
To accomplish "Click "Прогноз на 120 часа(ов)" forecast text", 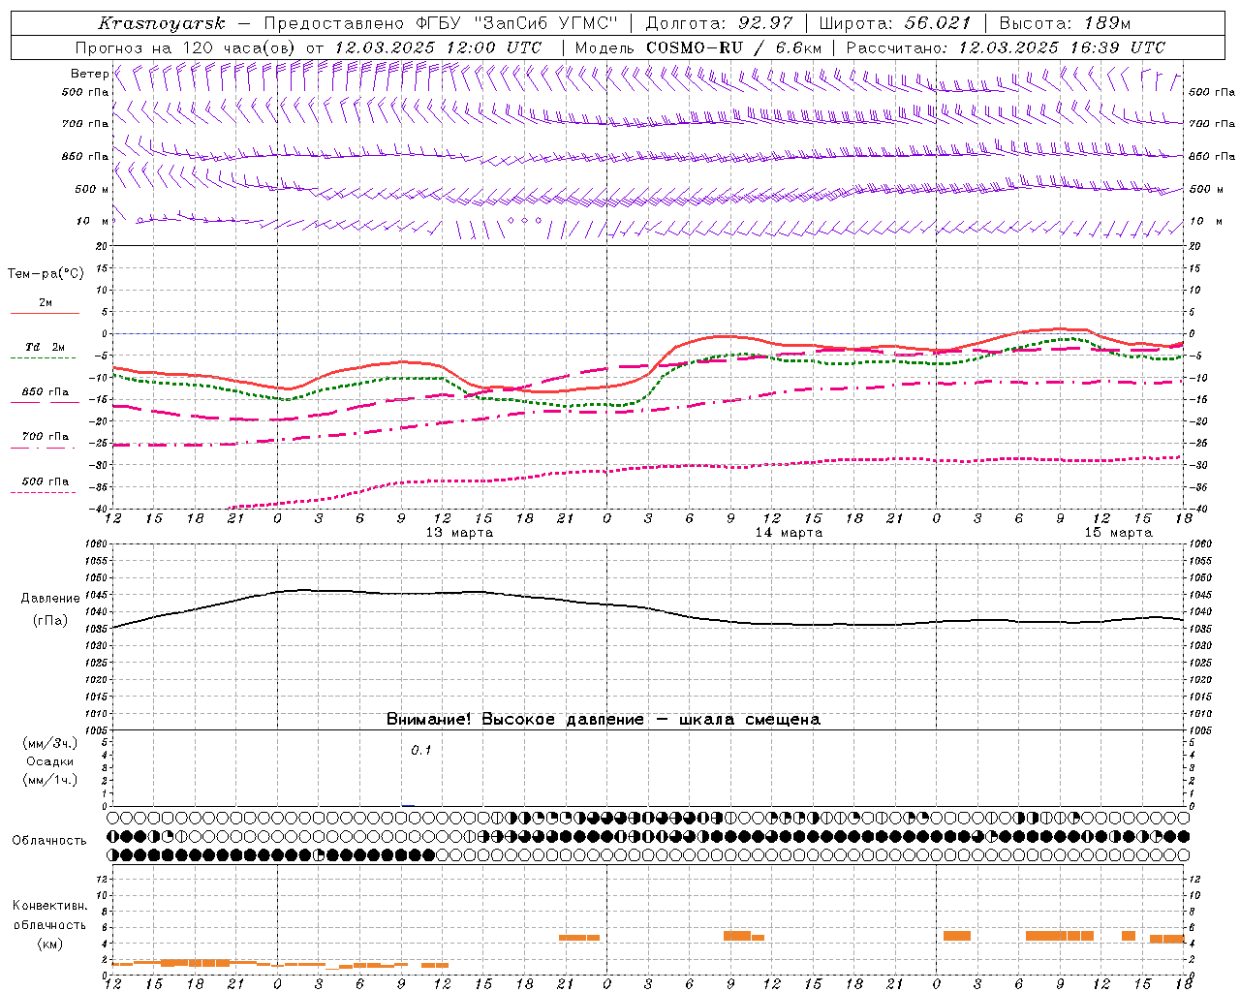I will point(186,47).
